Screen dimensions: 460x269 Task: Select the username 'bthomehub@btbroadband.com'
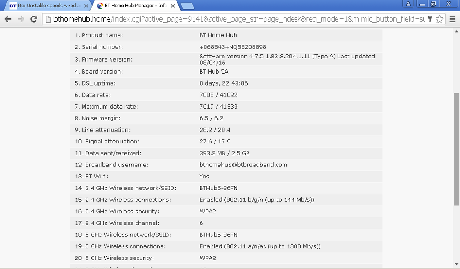point(243,165)
